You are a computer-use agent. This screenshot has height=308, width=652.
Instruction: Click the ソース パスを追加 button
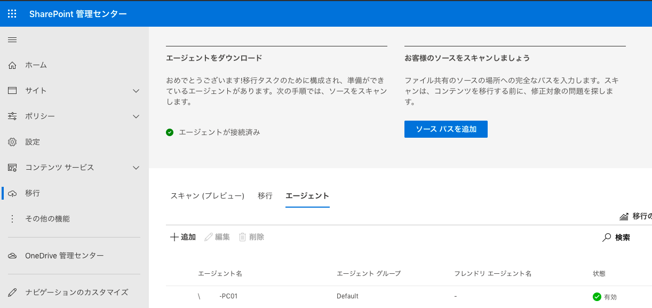click(446, 129)
